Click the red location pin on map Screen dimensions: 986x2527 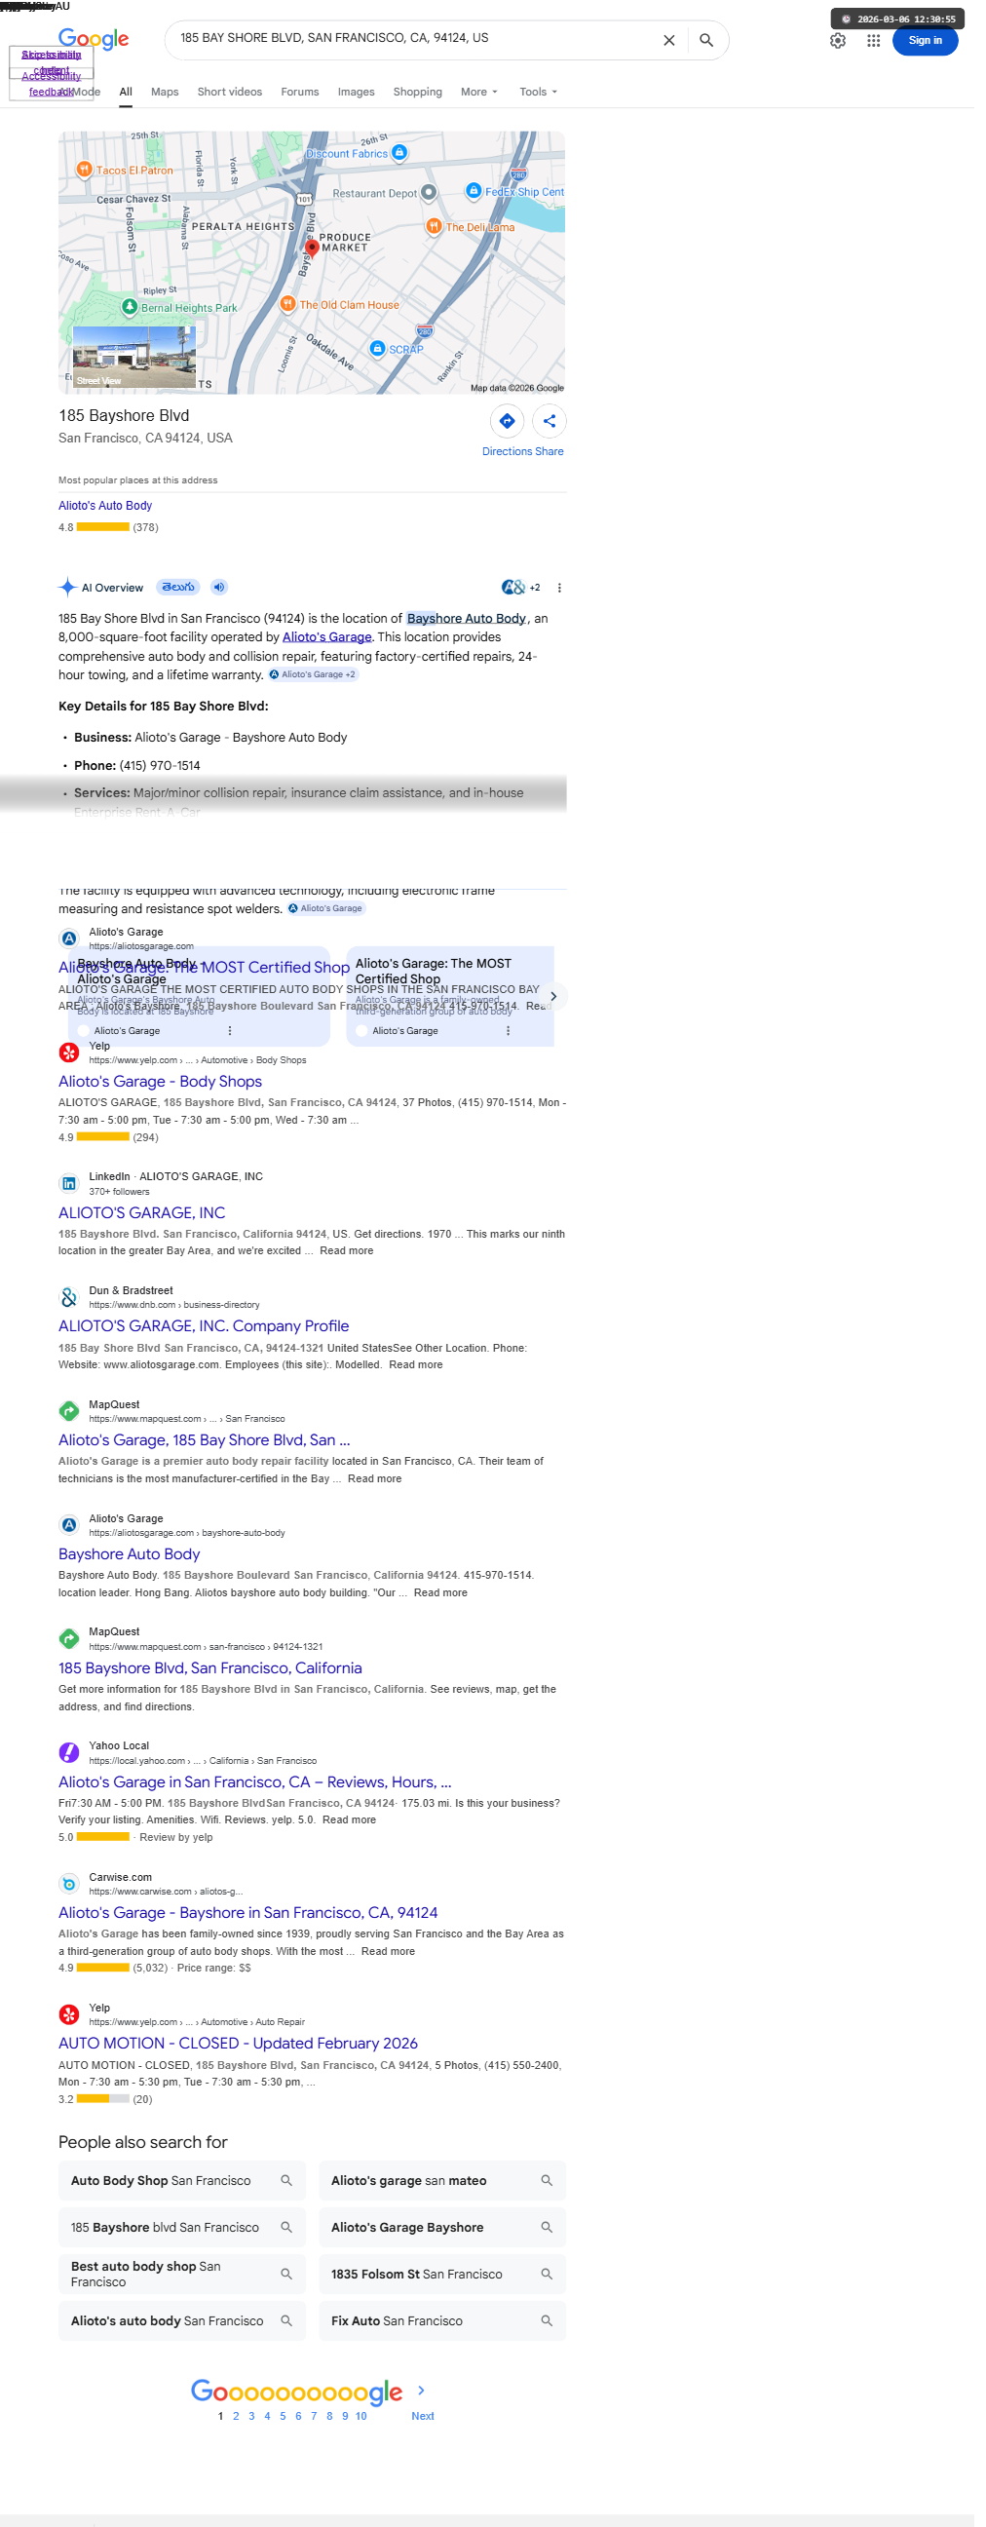point(312,249)
